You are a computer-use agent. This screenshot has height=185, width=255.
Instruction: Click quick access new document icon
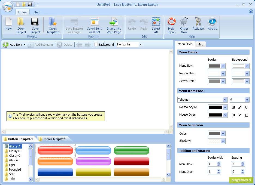(x=18, y=4)
